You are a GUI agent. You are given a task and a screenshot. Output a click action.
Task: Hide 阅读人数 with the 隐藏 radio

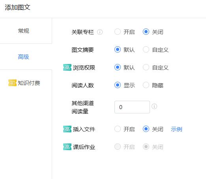tap(146, 85)
